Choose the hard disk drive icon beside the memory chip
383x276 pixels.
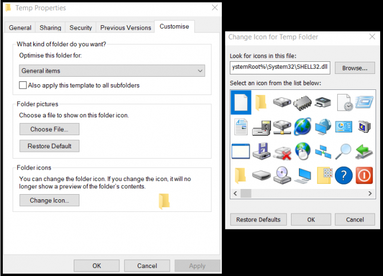282,101
